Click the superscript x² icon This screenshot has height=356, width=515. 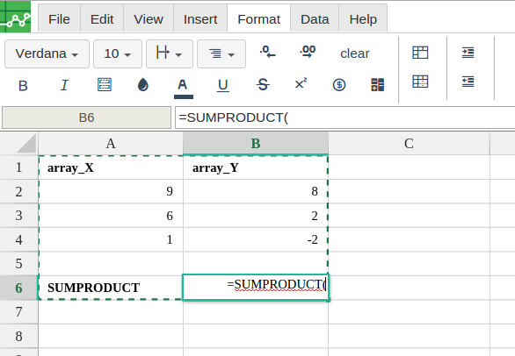click(x=301, y=83)
